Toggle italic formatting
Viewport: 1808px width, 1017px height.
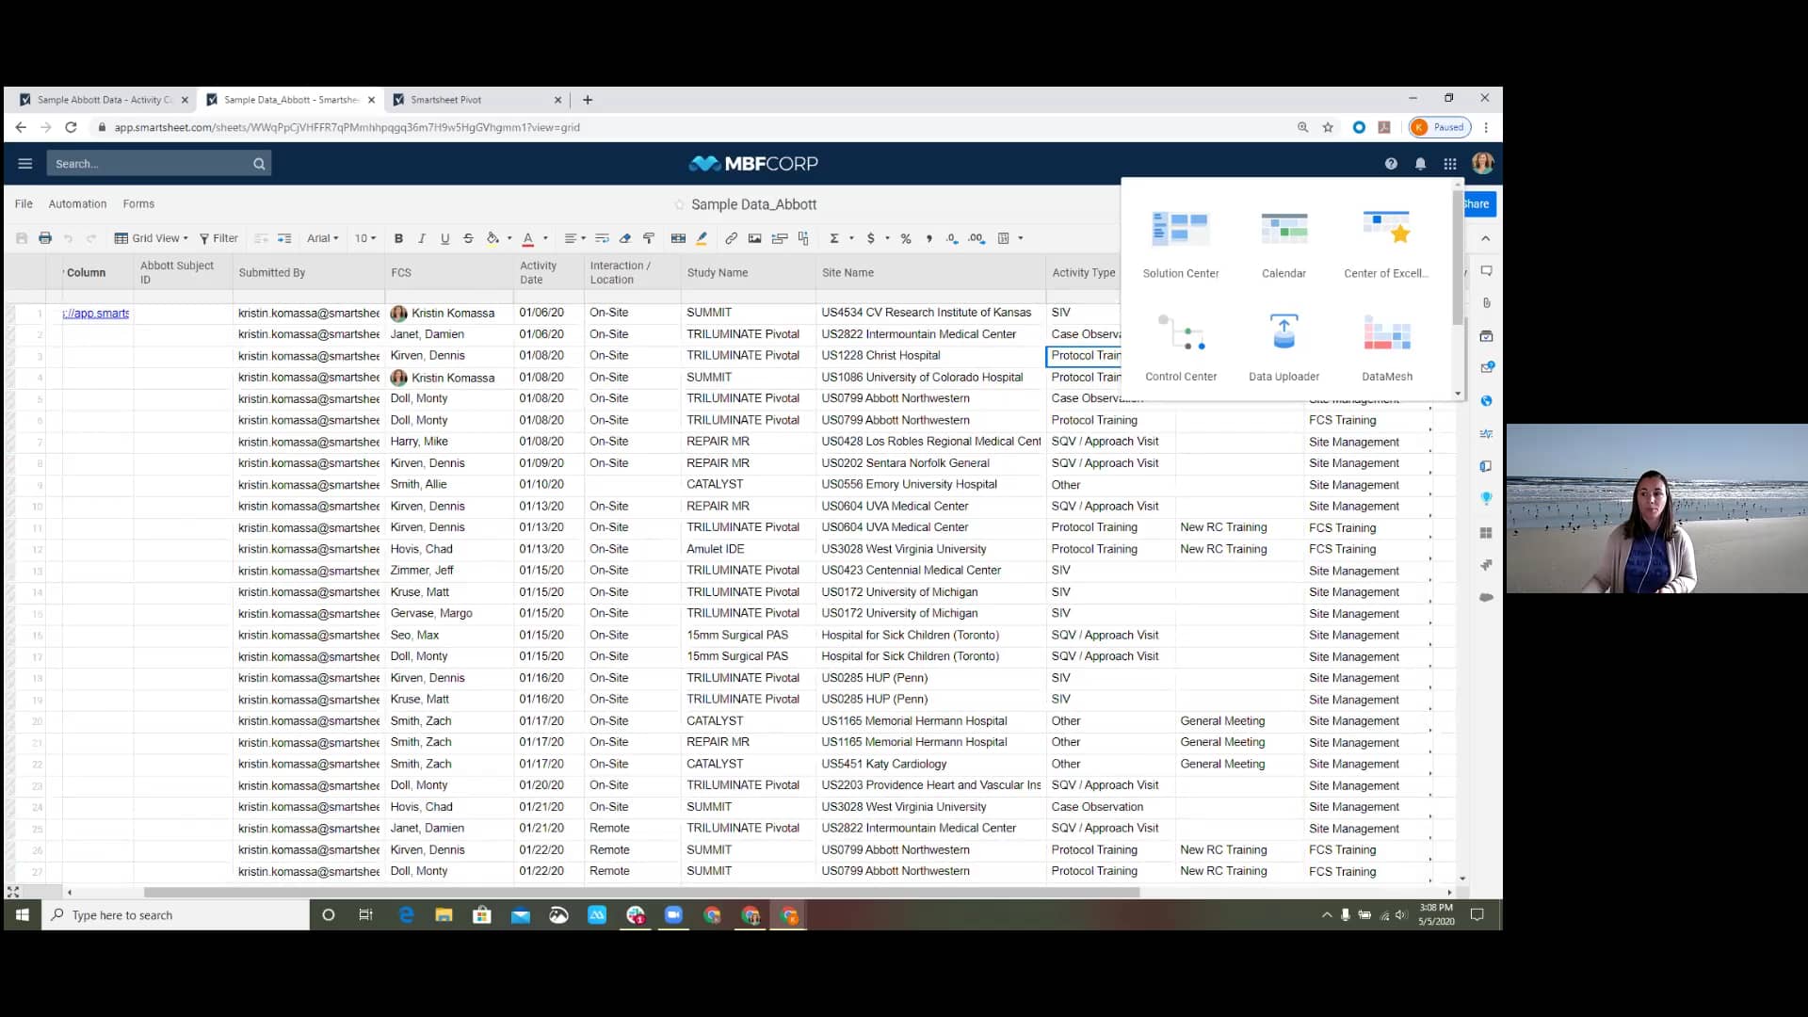click(422, 238)
